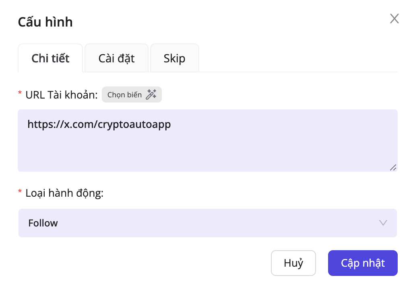The image size is (413, 288).
Task: Click the red asterisk beside URL Tài khoản
Action: pyautogui.click(x=20, y=94)
